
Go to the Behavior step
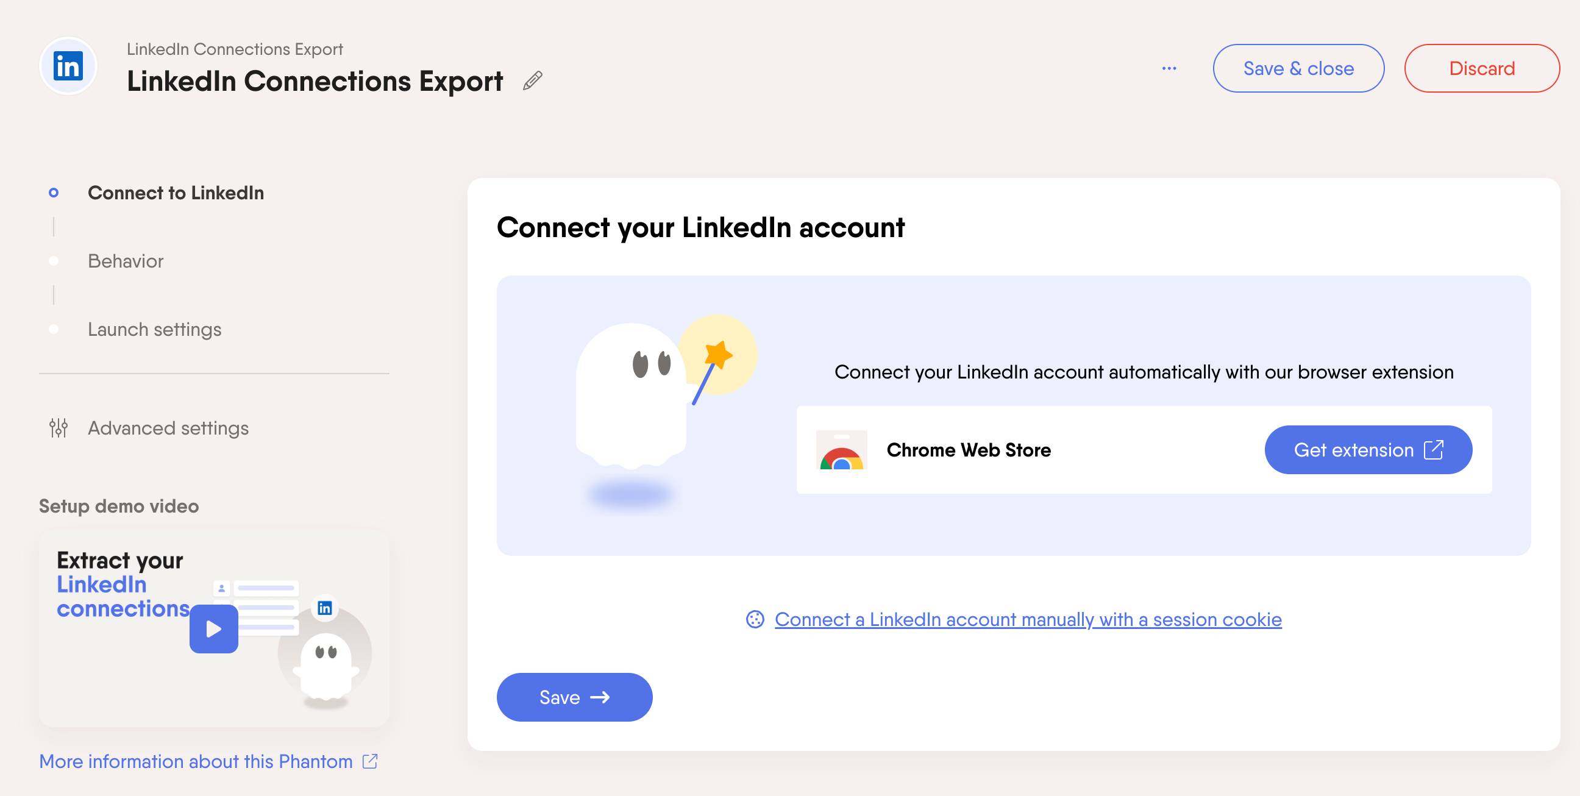[125, 261]
